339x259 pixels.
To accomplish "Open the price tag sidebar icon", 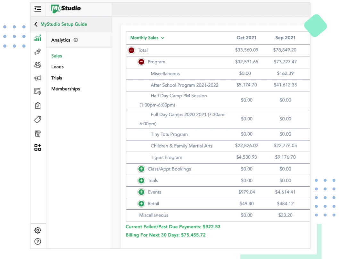I will click(37, 120).
